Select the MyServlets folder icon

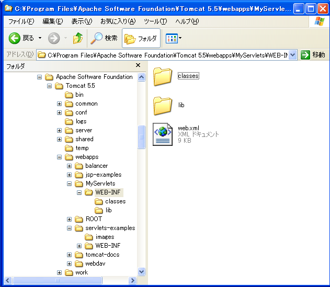[x=79, y=183]
